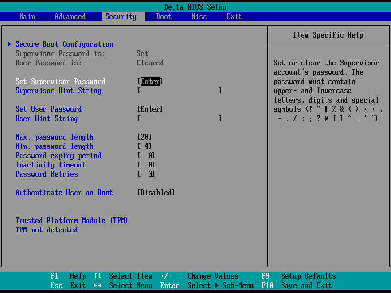Click the Enter value for Set User Password
Viewport: 391px width, 293px height.
pos(150,109)
